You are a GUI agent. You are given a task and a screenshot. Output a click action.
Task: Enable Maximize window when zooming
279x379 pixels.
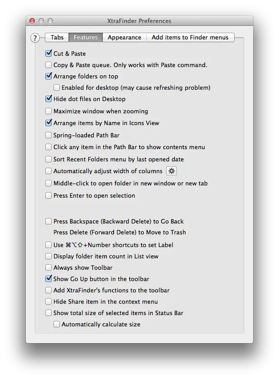tap(49, 111)
